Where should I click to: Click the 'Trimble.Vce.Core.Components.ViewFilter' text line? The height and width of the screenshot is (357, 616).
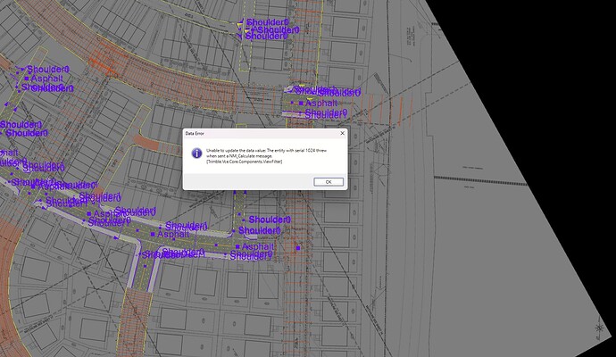244,162
